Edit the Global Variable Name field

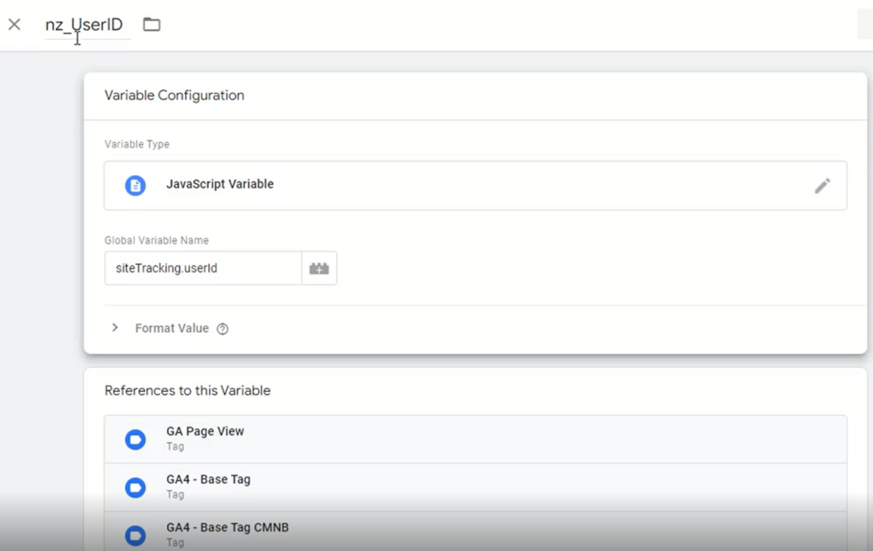(202, 267)
